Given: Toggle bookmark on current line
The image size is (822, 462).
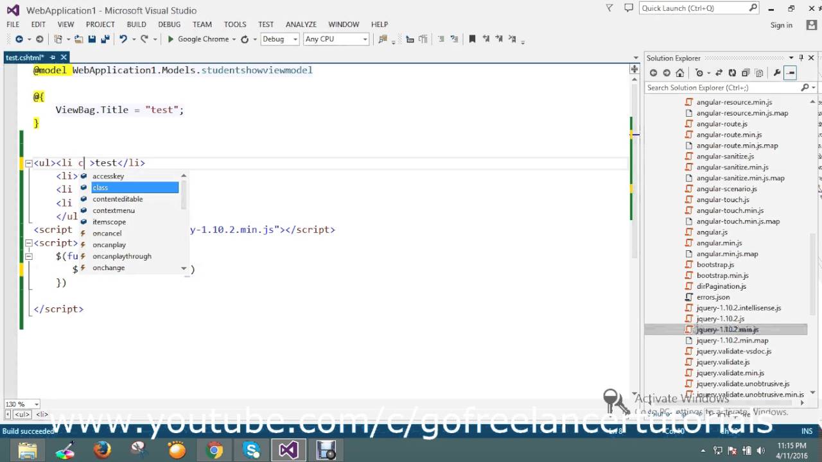Looking at the screenshot, I should click(472, 39).
